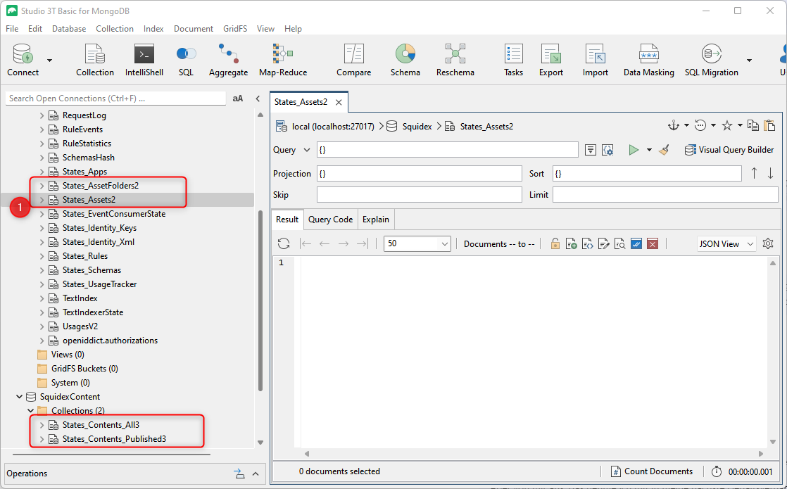Screen dimensions: 787x489
Task: Open the File menu
Action: click(x=12, y=29)
